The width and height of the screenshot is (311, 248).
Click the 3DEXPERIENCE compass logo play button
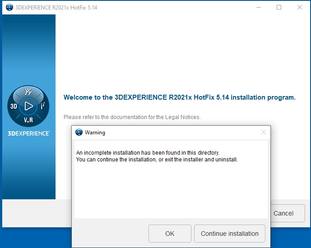(x=28, y=106)
